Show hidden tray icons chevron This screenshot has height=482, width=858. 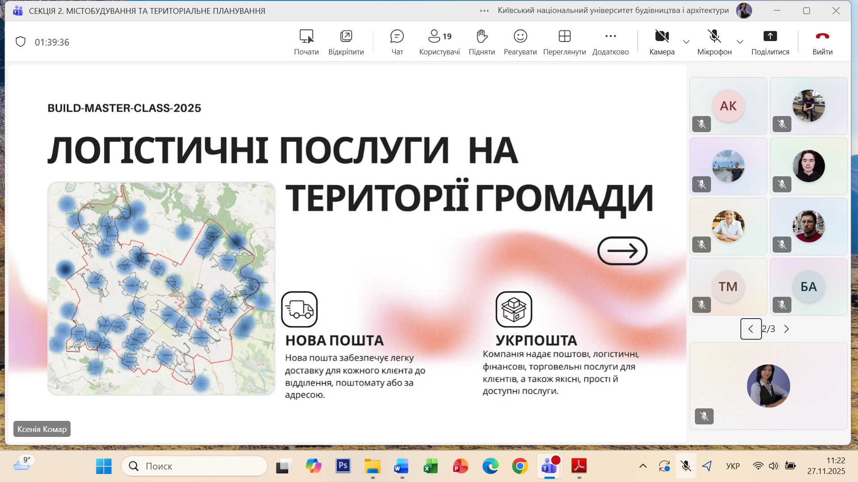(643, 466)
